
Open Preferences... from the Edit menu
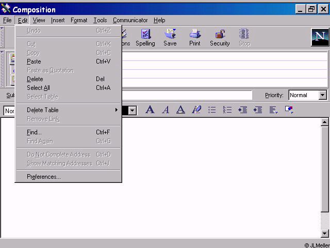pyautogui.click(x=68, y=177)
